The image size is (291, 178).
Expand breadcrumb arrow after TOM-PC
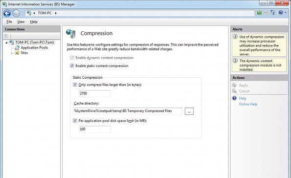click(x=56, y=13)
